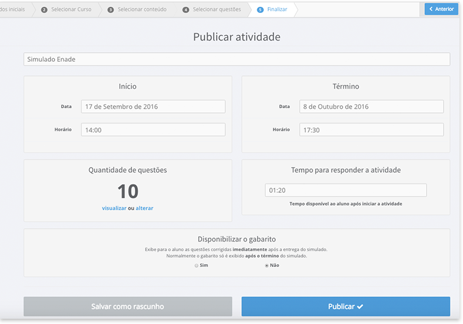Change the Início horário 14:00 field
463x324 pixels.
[153, 130]
